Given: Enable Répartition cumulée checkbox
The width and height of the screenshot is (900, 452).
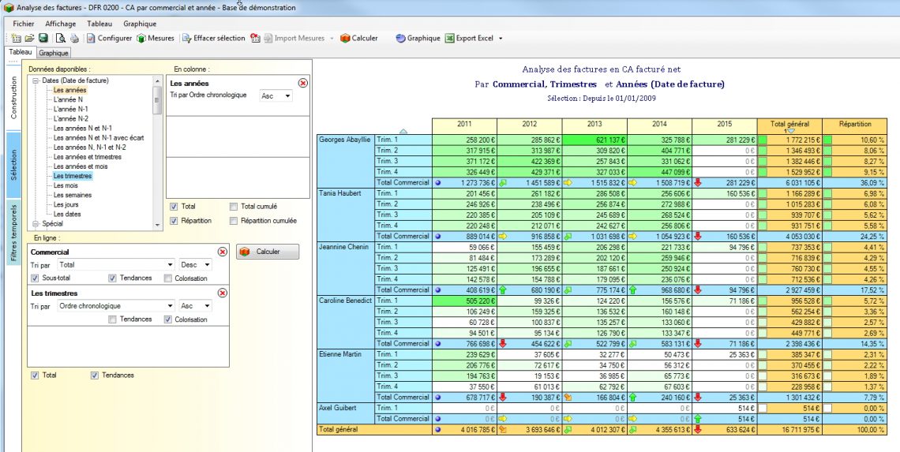Looking at the screenshot, I should 234,220.
